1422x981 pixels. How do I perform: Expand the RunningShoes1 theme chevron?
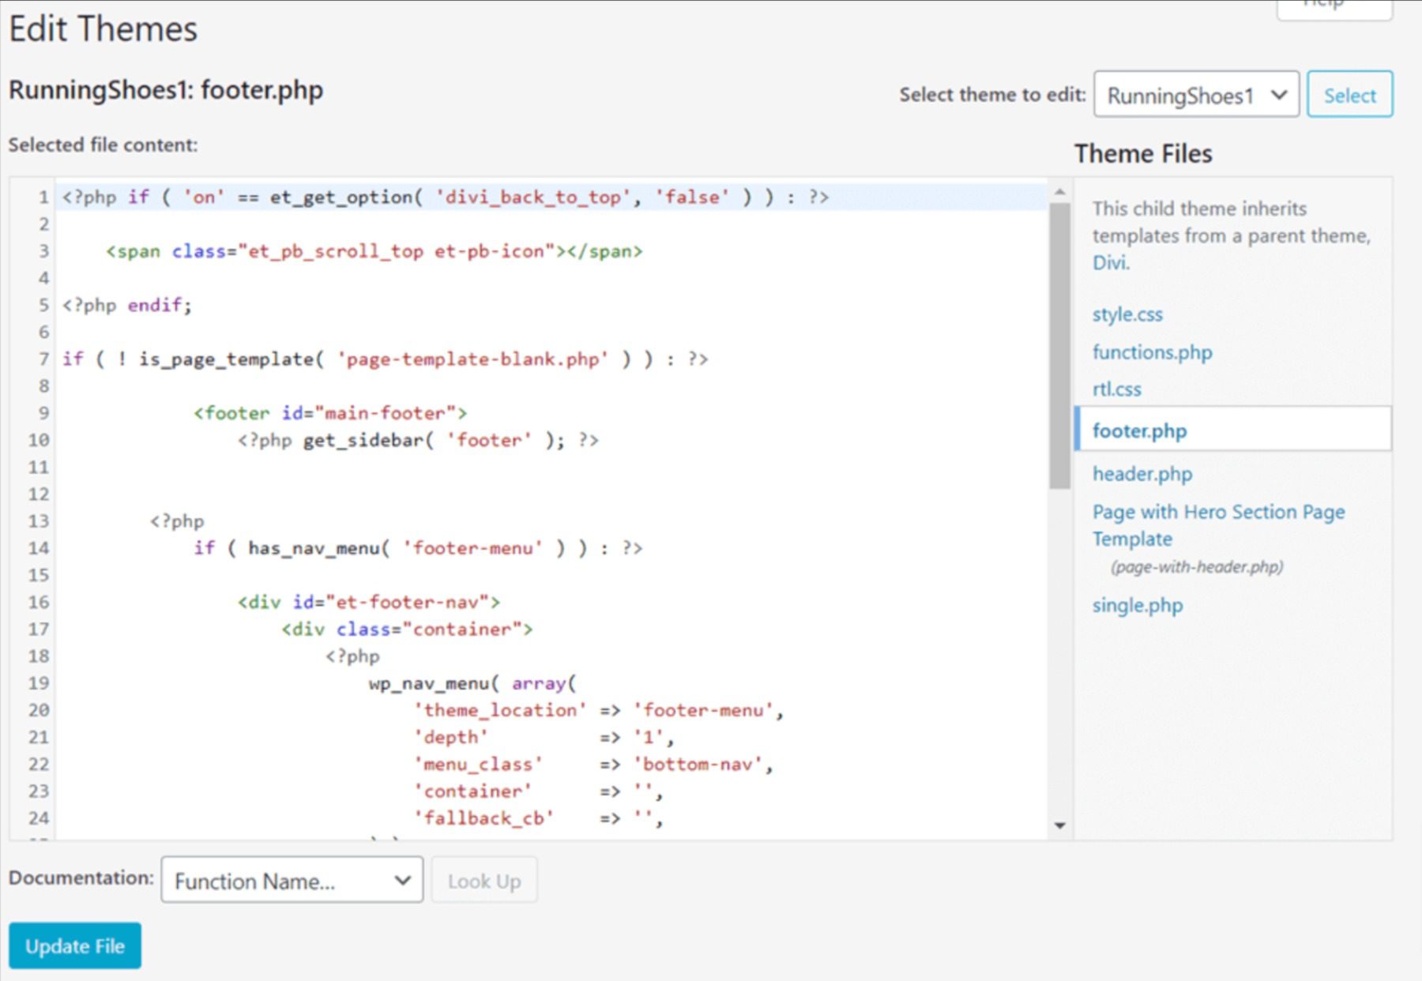coord(1280,95)
